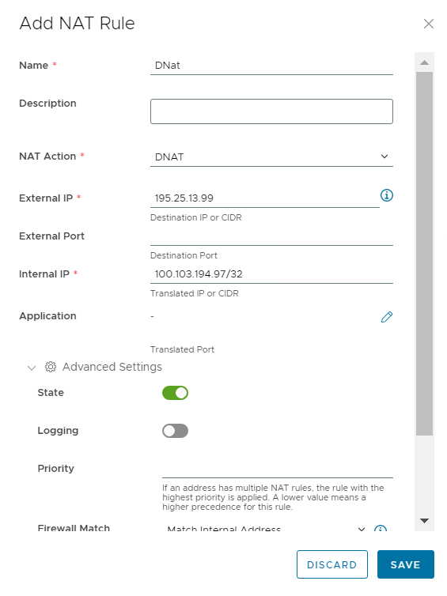The image size is (447, 596).
Task: Click the scrollbar up arrow
Action: coord(424,62)
